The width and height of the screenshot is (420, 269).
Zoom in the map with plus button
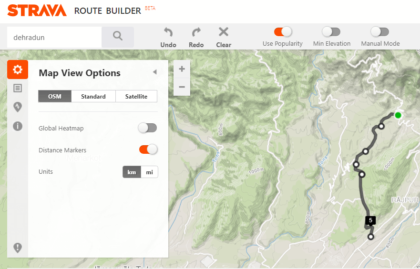(x=182, y=69)
